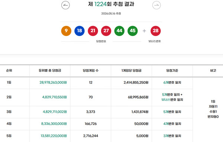223x142 pixels.
Task: Select the 1등 rank cell
Action: click(9, 82)
